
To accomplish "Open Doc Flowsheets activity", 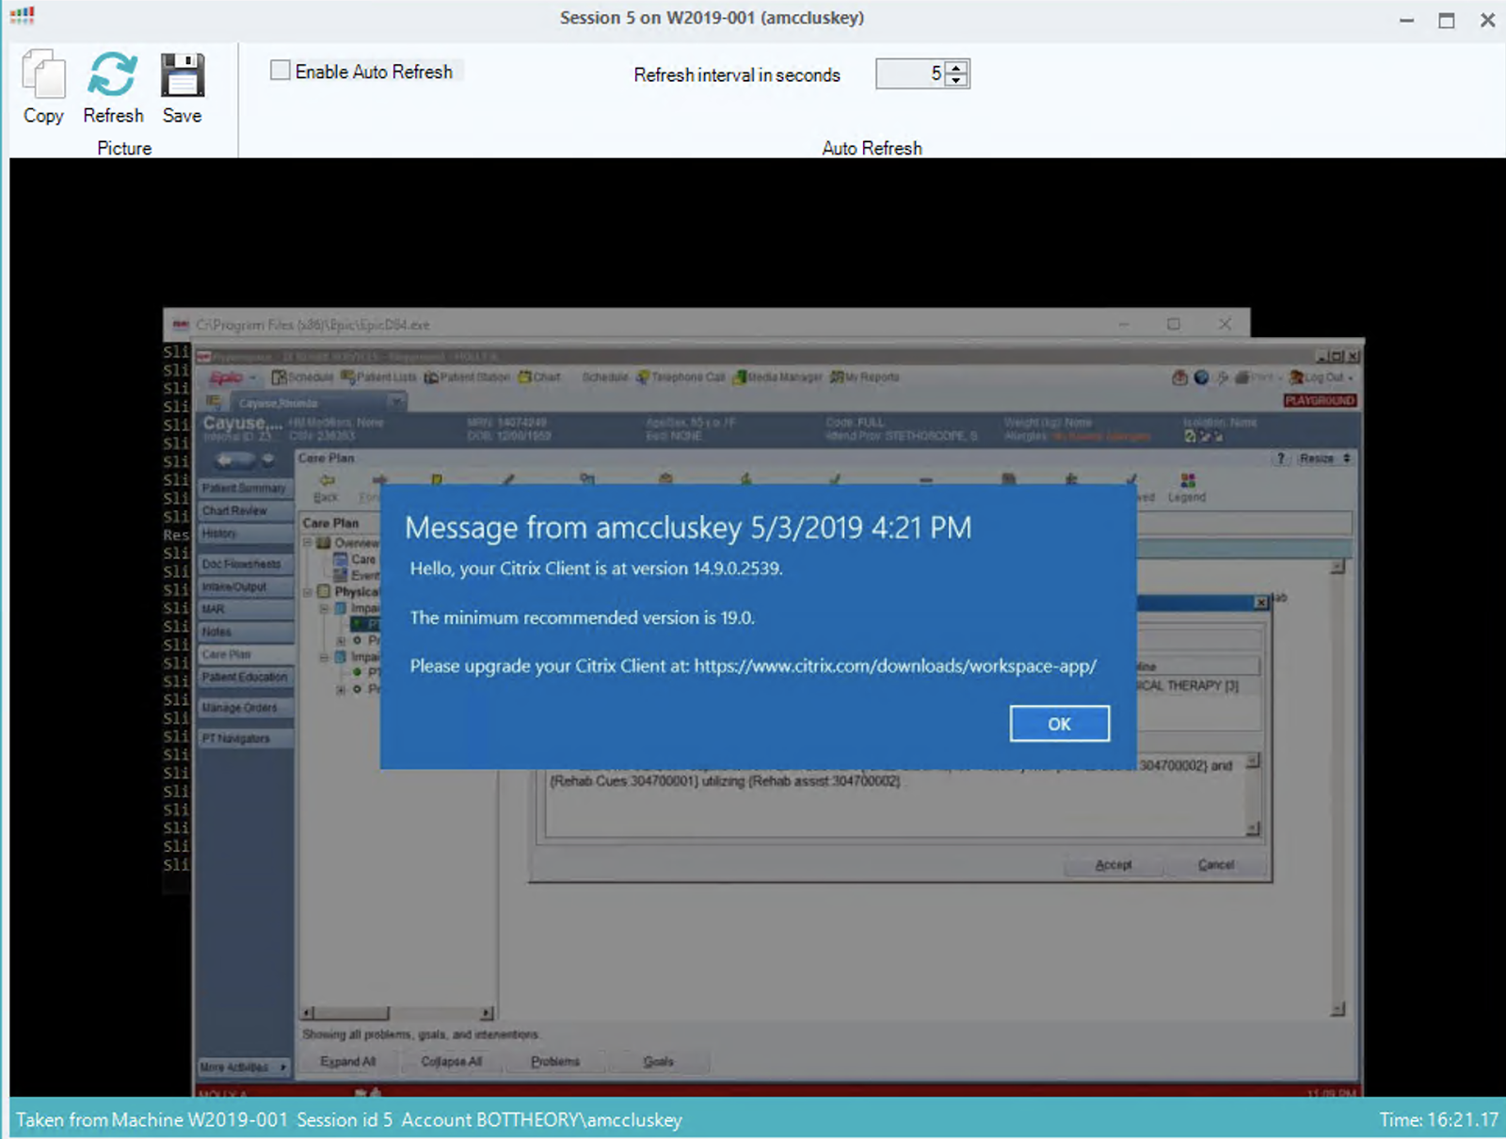I will coord(245,564).
